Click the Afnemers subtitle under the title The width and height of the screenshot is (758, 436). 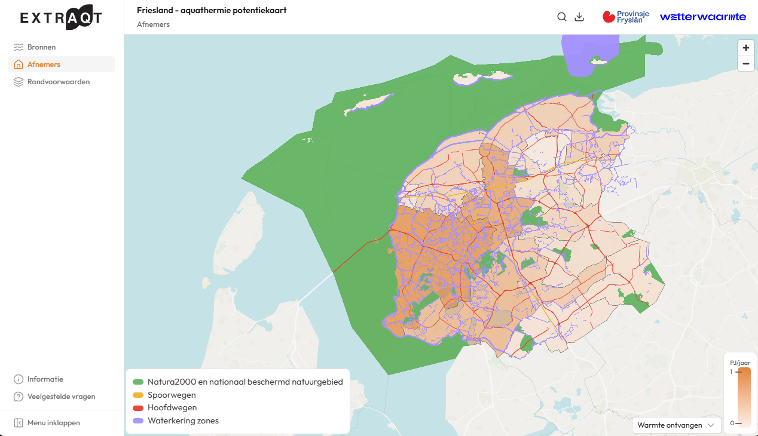tap(153, 24)
